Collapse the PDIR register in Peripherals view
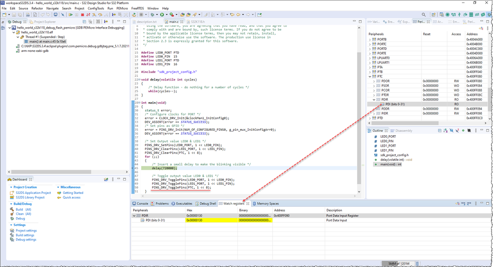This screenshot has width=493, height=267. [x=374, y=100]
